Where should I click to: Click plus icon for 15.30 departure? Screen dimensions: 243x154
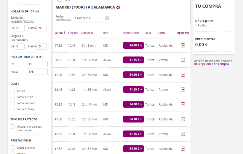click(x=183, y=119)
